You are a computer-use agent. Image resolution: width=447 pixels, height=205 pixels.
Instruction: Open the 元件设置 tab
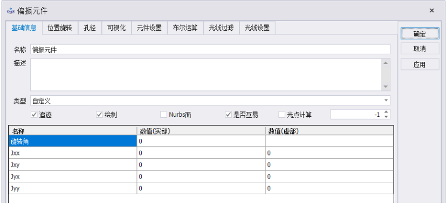149,28
